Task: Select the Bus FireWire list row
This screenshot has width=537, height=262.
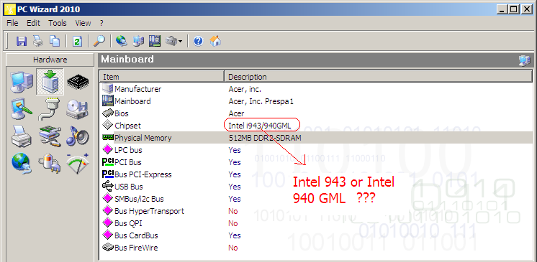Action: [316, 248]
